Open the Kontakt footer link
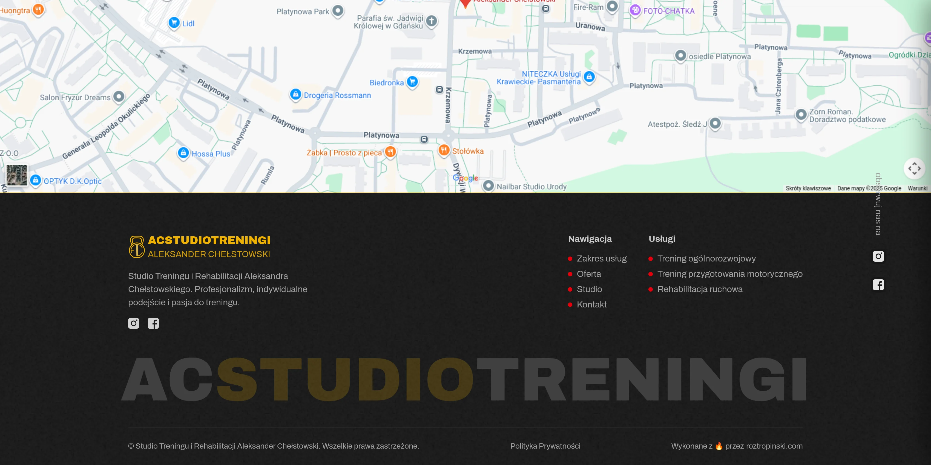The height and width of the screenshot is (465, 931). point(591,304)
